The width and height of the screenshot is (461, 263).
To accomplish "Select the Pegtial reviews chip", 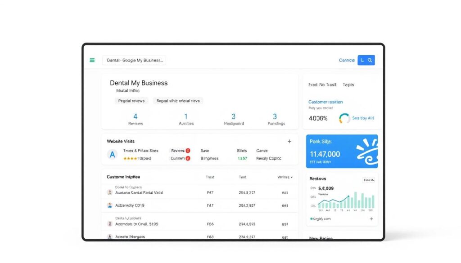I will tap(131, 101).
